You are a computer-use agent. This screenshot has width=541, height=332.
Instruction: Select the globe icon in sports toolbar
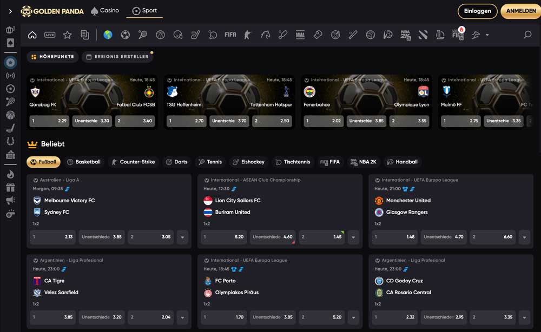click(x=108, y=35)
